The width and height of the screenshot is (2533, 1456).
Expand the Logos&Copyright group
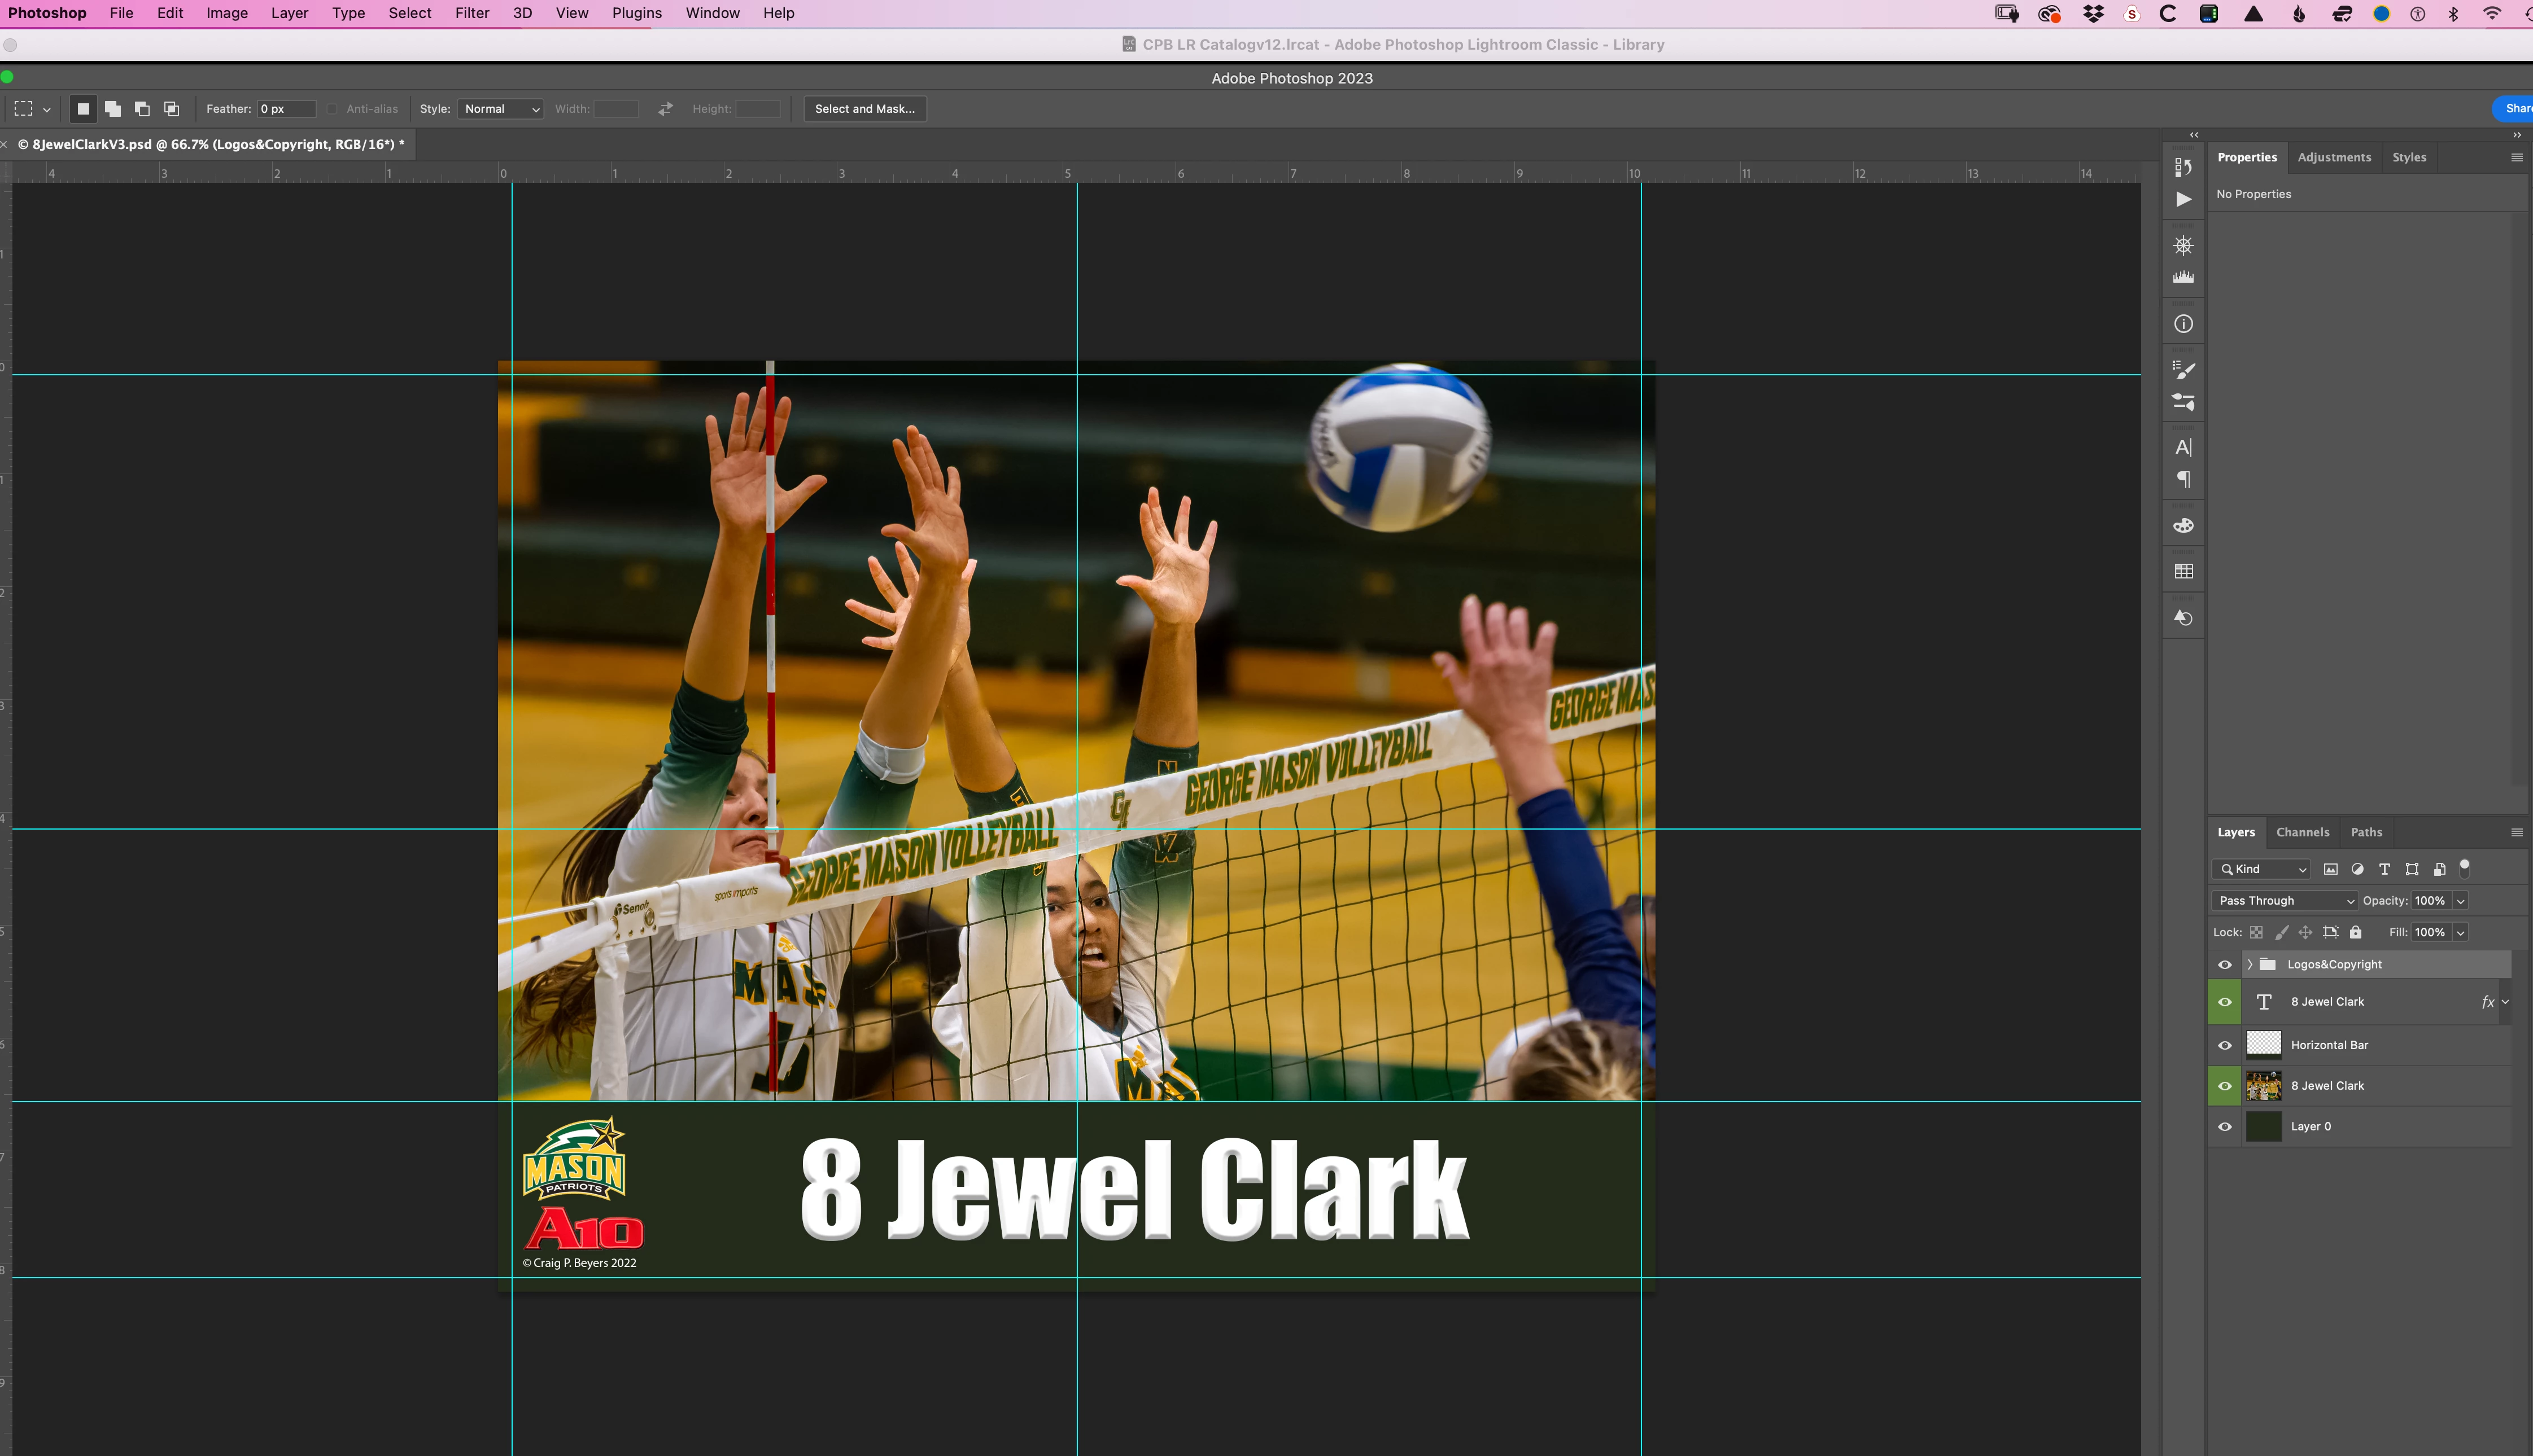[x=2249, y=965]
